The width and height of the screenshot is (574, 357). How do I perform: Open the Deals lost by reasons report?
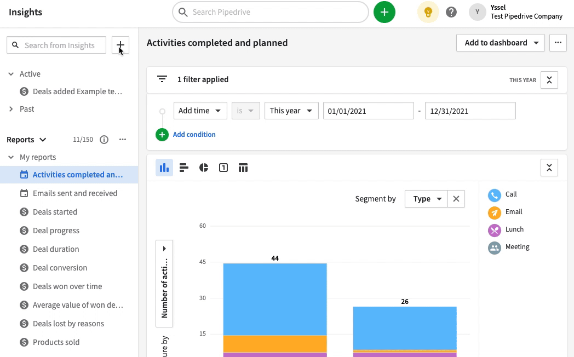pyautogui.click(x=69, y=324)
